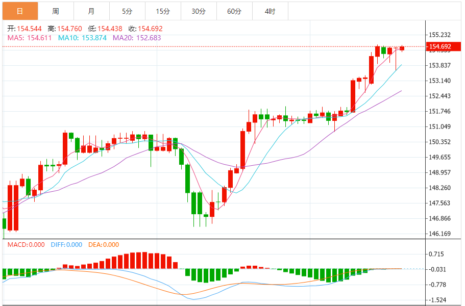Click the 153.837 price axis label
Viewport: 465px width, 306px height.
[440, 65]
